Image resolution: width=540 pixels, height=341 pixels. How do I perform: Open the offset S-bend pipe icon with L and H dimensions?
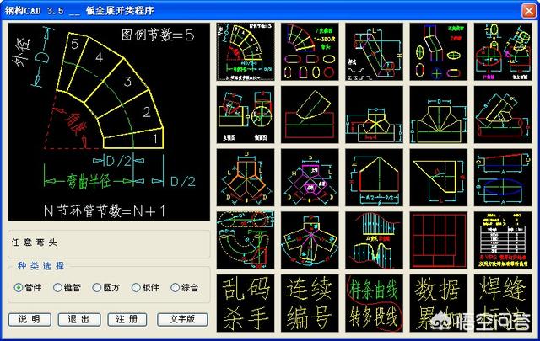pyautogui.click(x=374, y=52)
